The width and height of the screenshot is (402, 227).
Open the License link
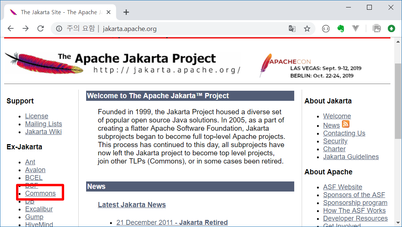pyautogui.click(x=37, y=116)
